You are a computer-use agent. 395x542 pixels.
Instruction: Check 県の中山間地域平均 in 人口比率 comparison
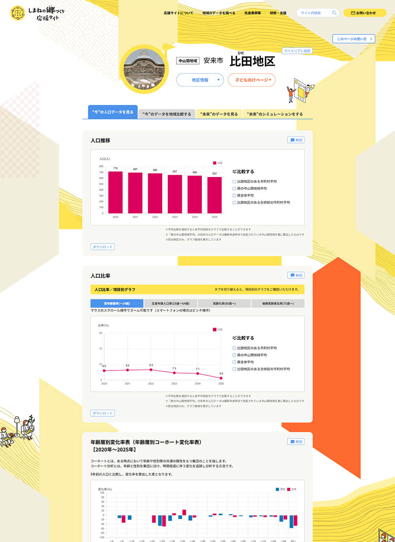(234, 355)
